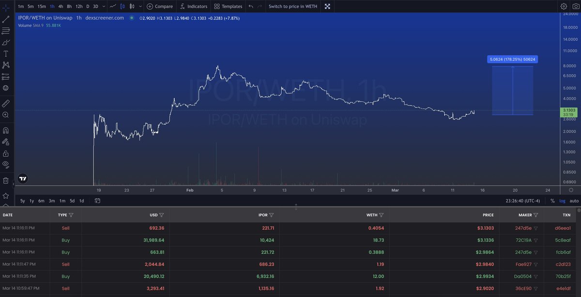Toggle hide all drawings eye icon

click(6, 165)
